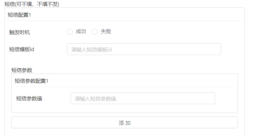Click the 短信模板id field label
This screenshot has width=253, height=136.
coord(22,49)
